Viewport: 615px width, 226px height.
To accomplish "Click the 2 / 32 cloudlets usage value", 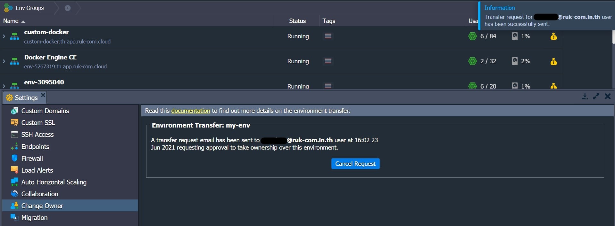I will pyautogui.click(x=488, y=61).
